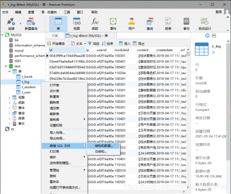The height and width of the screenshot is (194, 231).
Task: Click 开始事务 begin transaction button
Action: pos(56,44)
